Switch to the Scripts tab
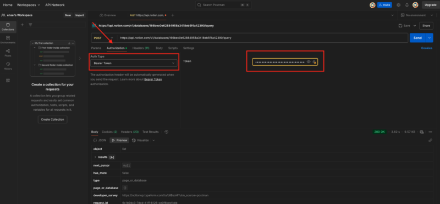 tap(173, 48)
